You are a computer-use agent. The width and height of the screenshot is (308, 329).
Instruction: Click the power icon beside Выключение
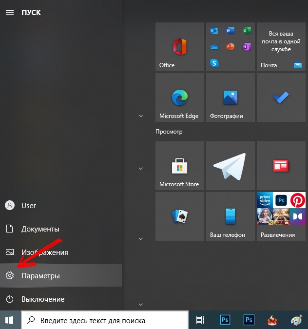(x=10, y=299)
